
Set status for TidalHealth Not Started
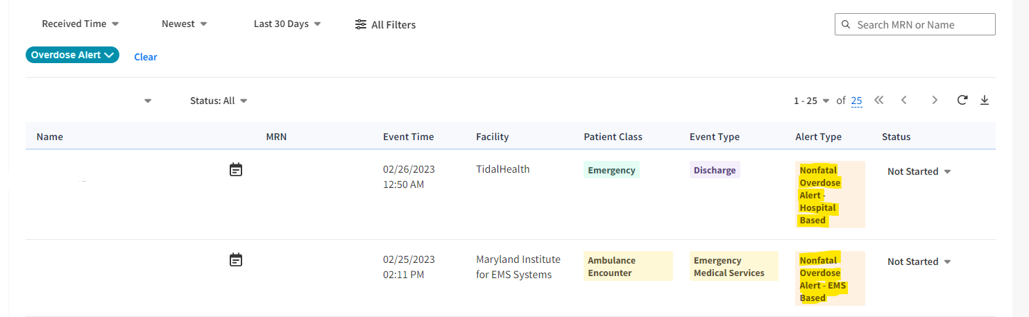(919, 171)
